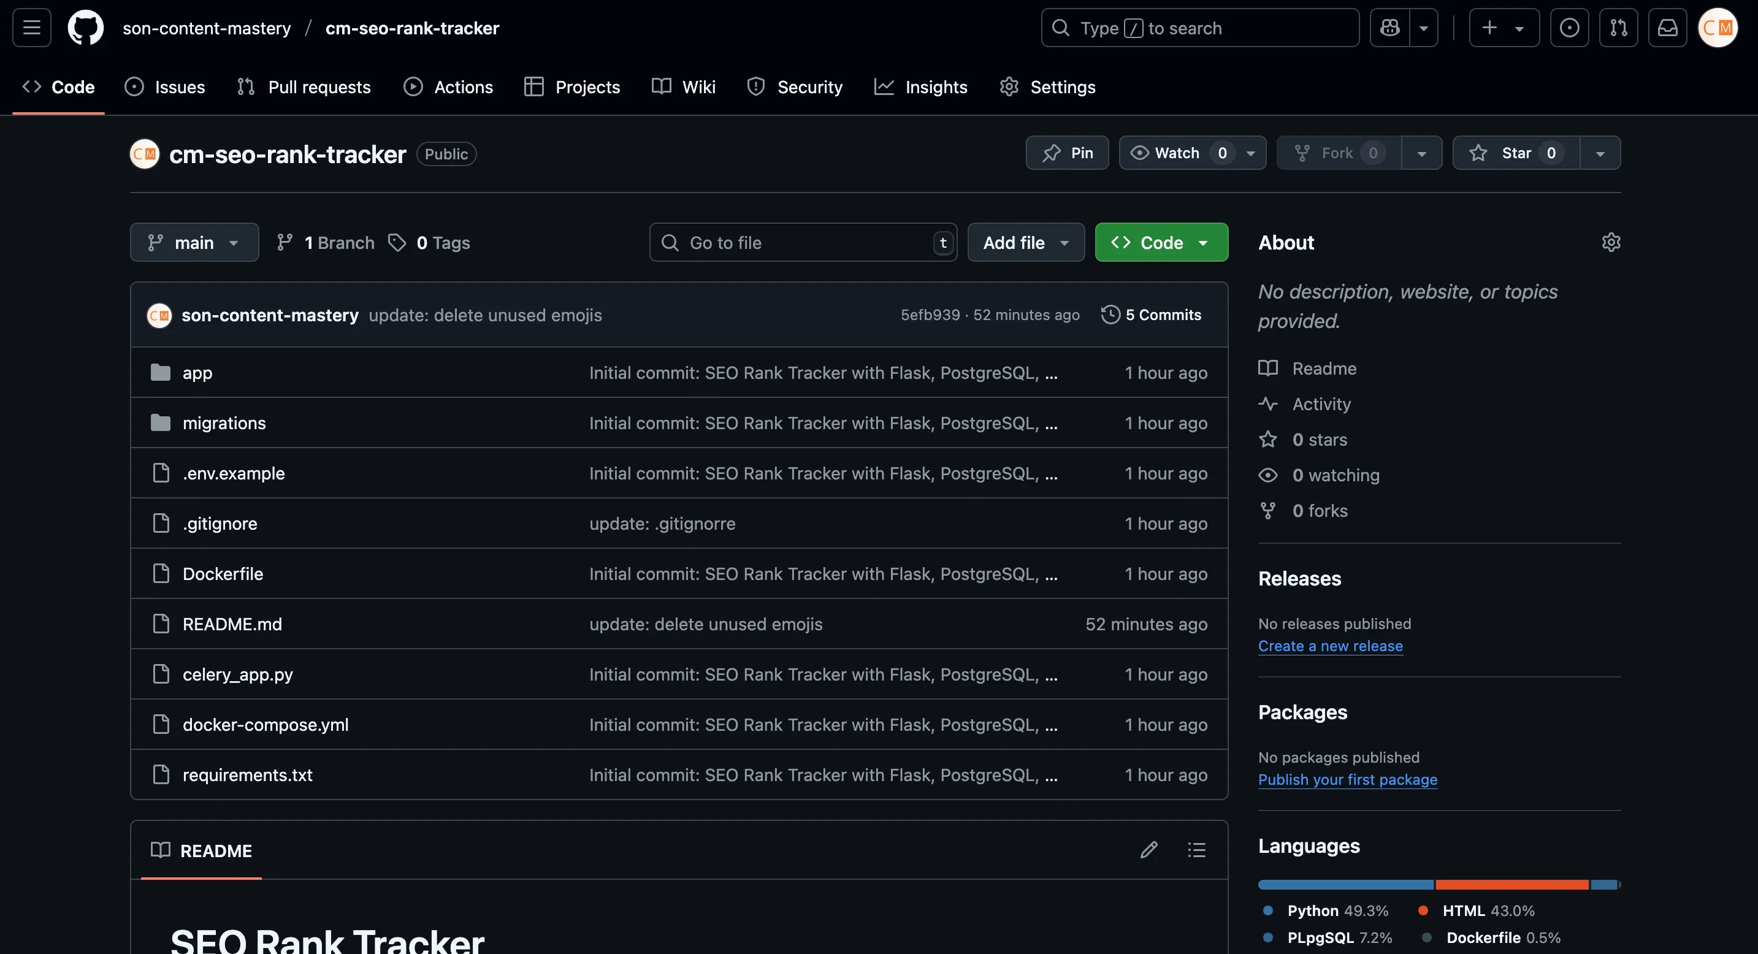The image size is (1758, 954).
Task: Click Create a new release link
Action: point(1330,646)
